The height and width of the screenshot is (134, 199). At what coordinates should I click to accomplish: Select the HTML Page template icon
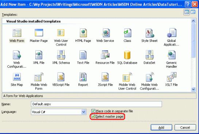(x=83, y=33)
